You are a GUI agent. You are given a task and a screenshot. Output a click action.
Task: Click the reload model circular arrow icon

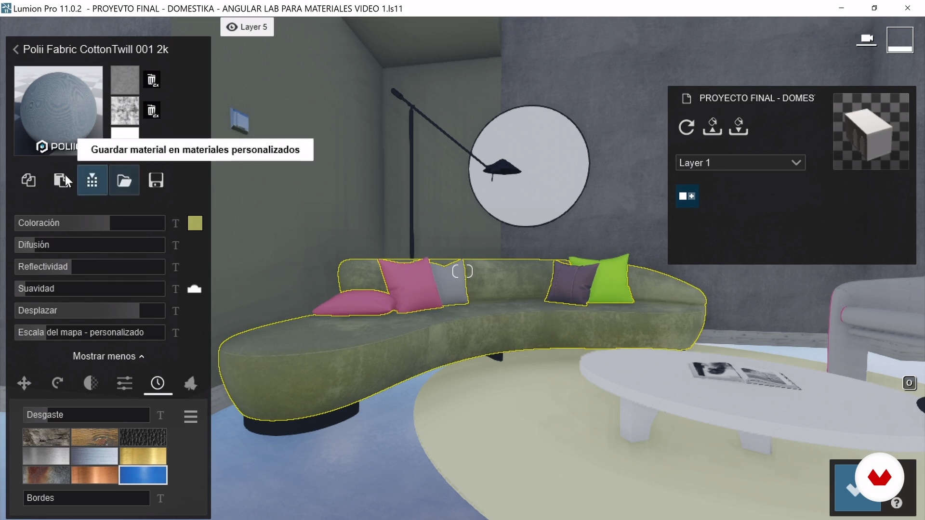click(x=687, y=127)
